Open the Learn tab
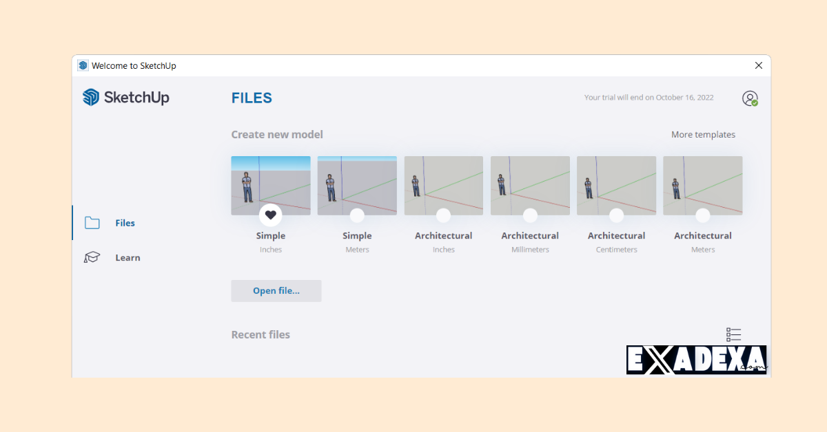This screenshot has height=432, width=827. 127,258
